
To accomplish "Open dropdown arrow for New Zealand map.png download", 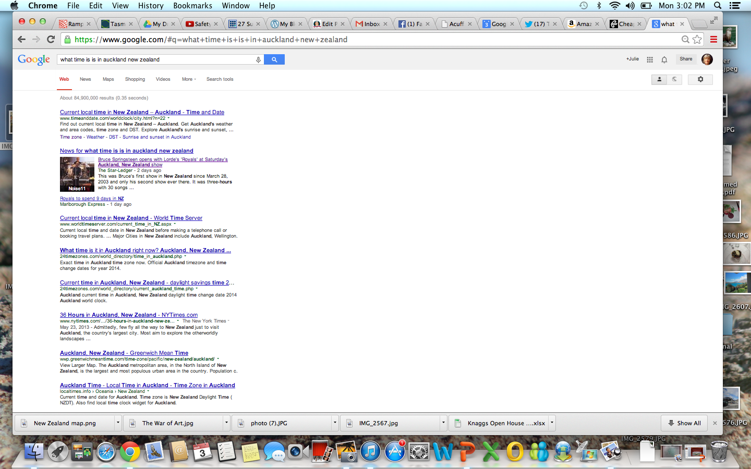I will [x=118, y=423].
